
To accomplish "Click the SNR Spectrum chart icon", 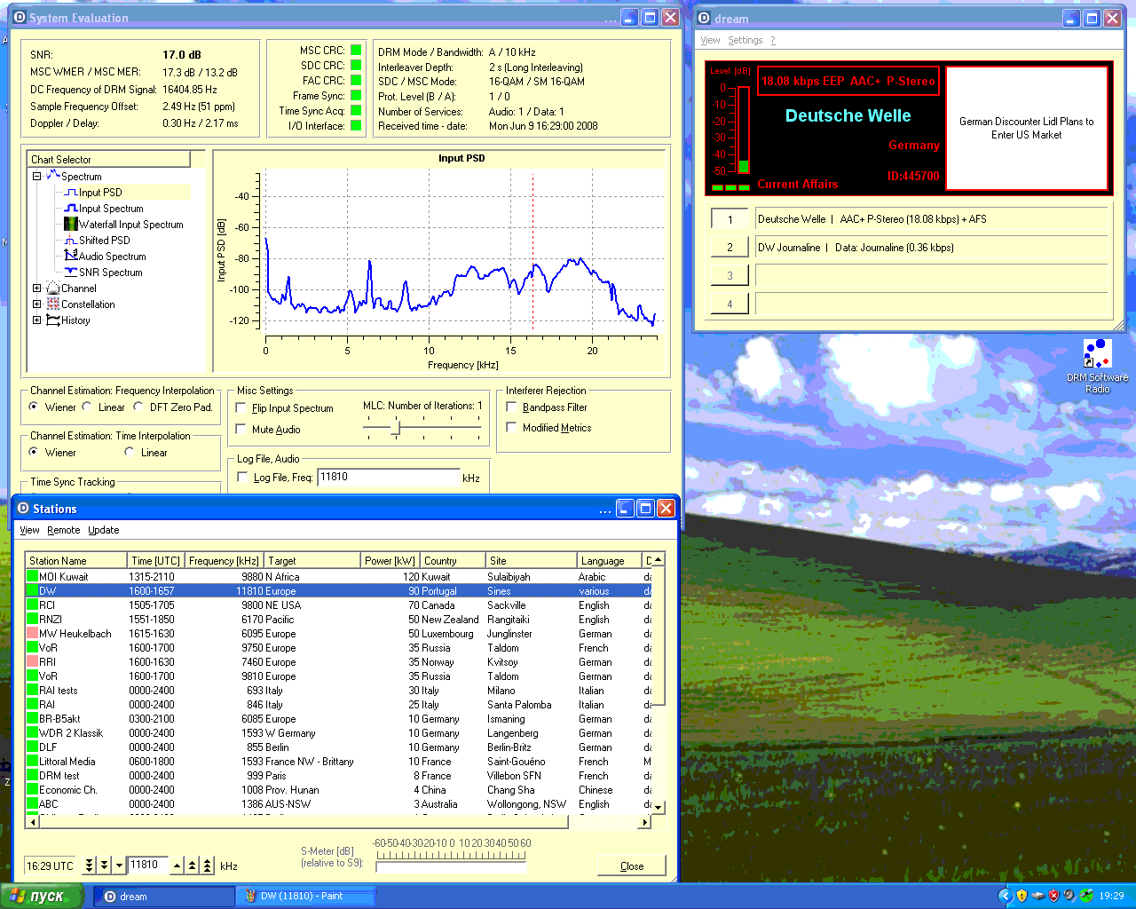I will click(71, 273).
